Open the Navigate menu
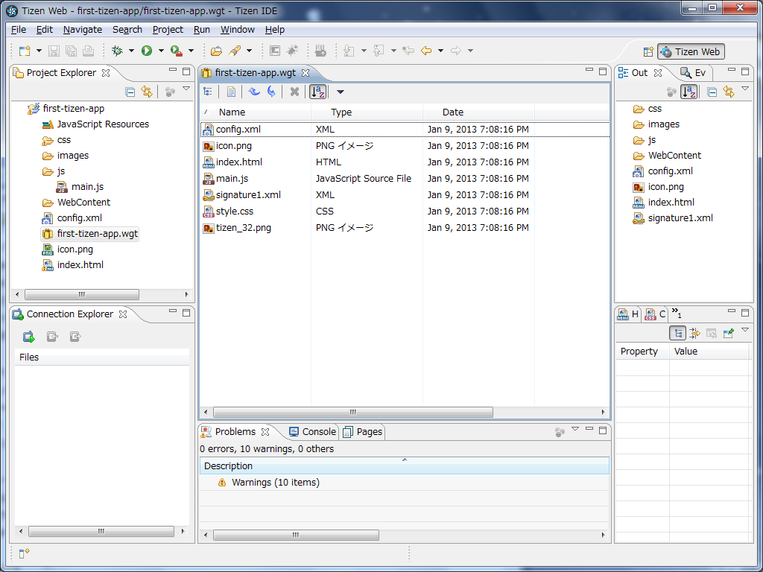 tap(82, 30)
